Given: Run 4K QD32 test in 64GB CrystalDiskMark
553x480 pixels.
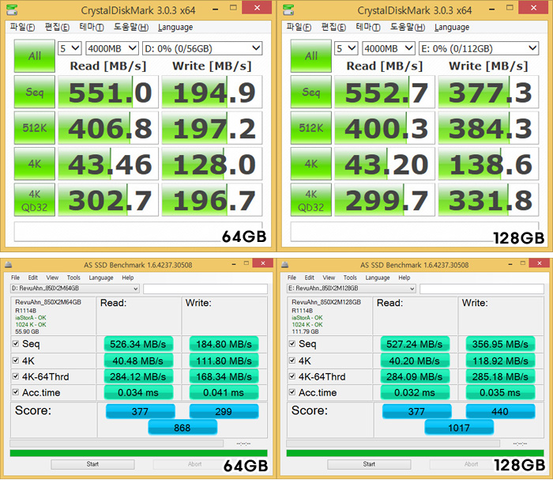Looking at the screenshot, I should click(35, 200).
